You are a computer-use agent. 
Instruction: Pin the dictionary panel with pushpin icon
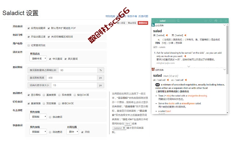(221, 21)
